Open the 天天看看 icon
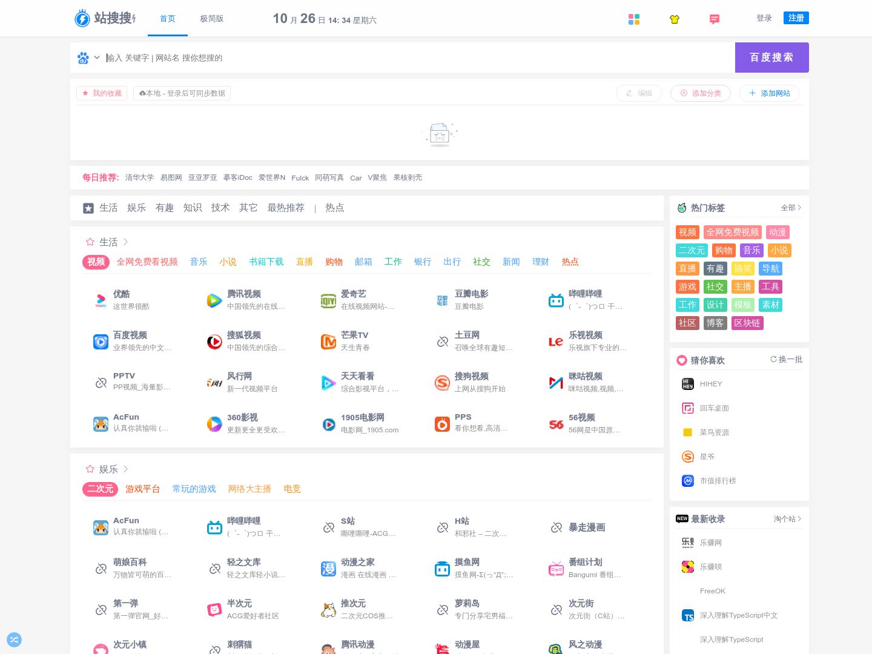 tap(328, 383)
